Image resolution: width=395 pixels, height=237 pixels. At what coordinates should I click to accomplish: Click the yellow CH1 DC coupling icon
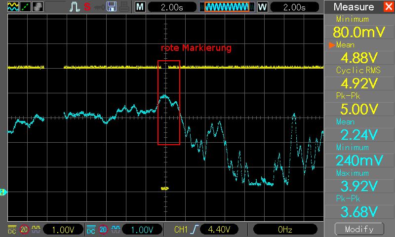click(12, 230)
